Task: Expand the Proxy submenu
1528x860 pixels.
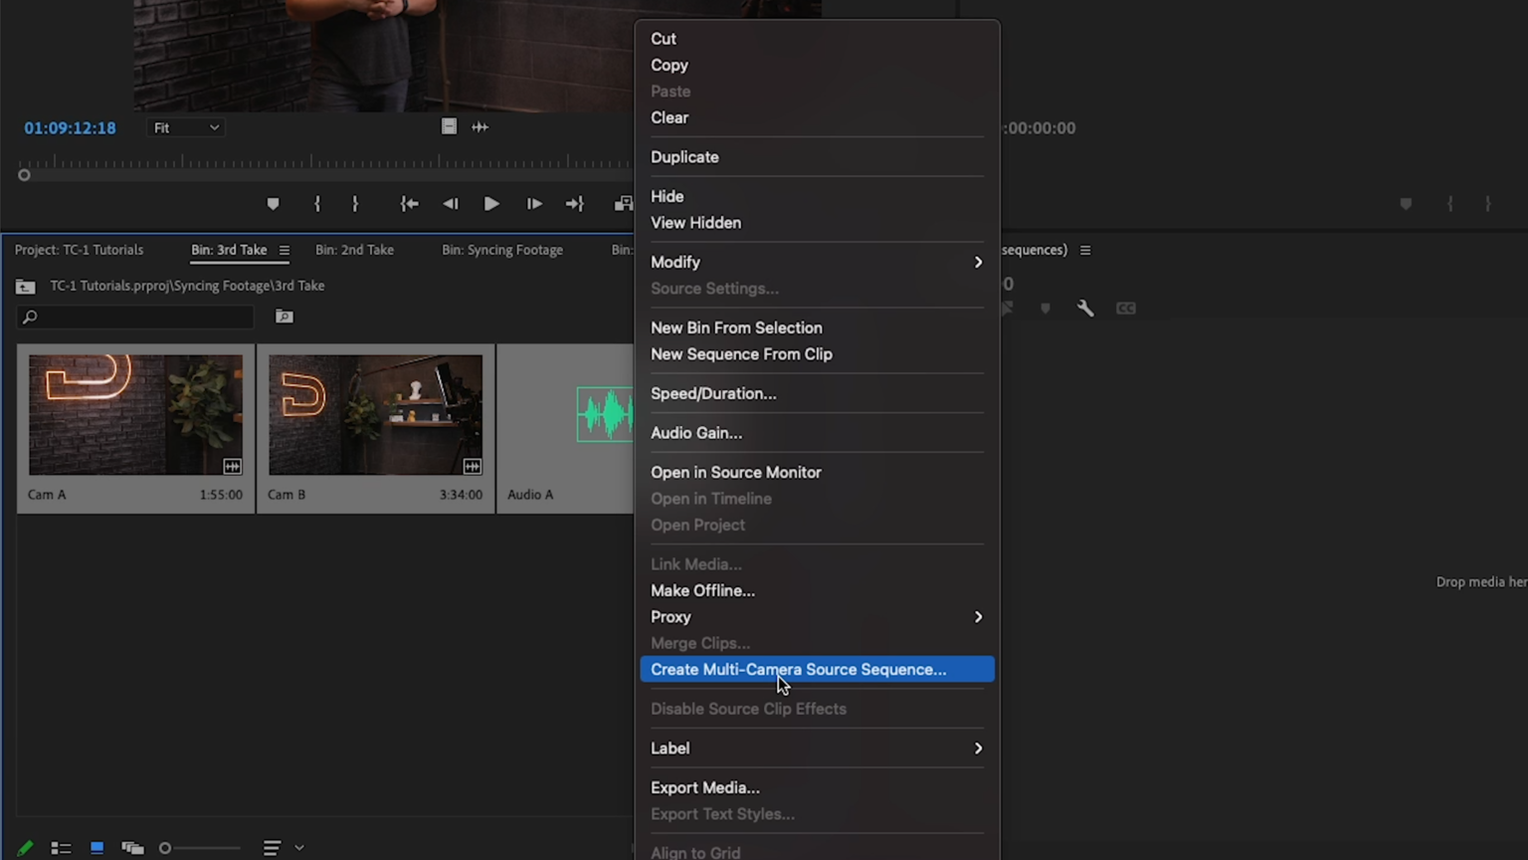Action: point(816,616)
